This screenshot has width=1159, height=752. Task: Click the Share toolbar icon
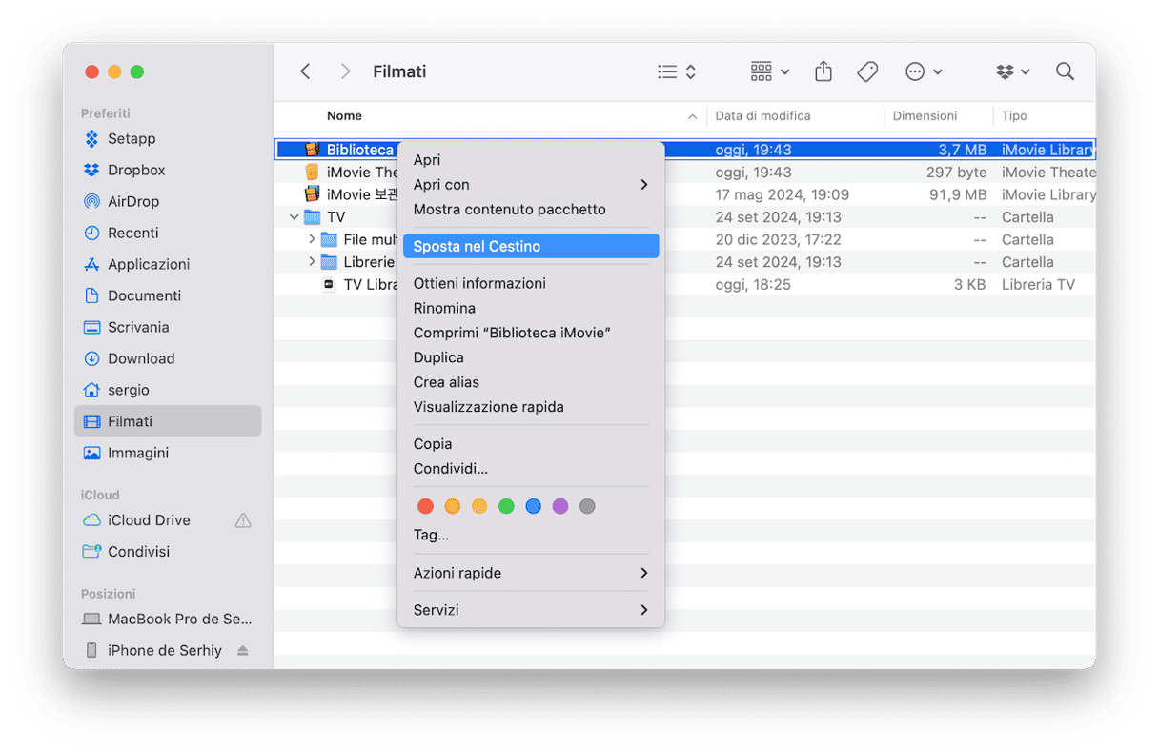click(823, 71)
